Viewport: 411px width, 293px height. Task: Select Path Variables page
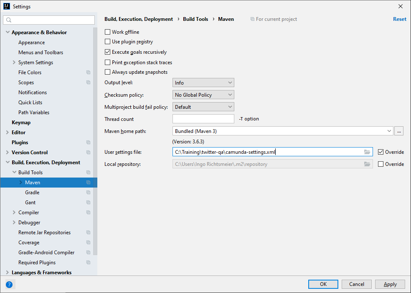(34, 112)
